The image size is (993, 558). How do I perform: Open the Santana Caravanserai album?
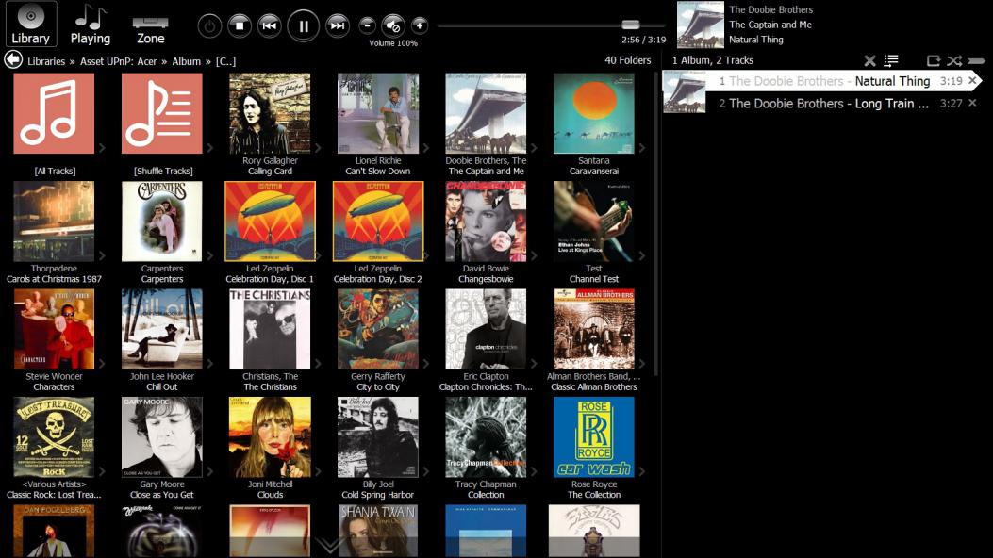coord(593,115)
